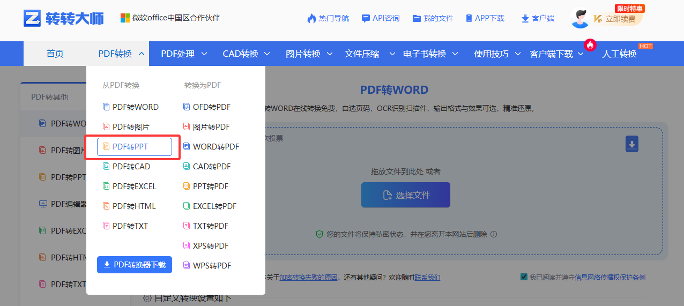The width and height of the screenshot is (684, 306).
Task: Click the PDF处理 navigation label
Action: click(178, 54)
